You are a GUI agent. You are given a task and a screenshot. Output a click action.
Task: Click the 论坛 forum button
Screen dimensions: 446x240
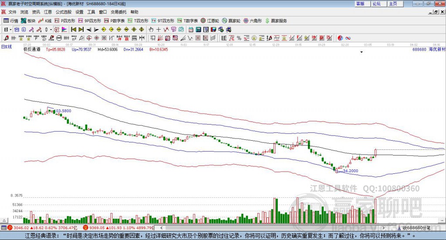pyautogui.click(x=379, y=3)
